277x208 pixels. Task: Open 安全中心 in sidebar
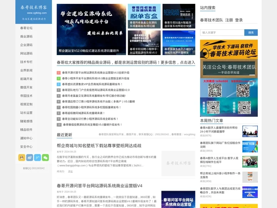(26, 147)
